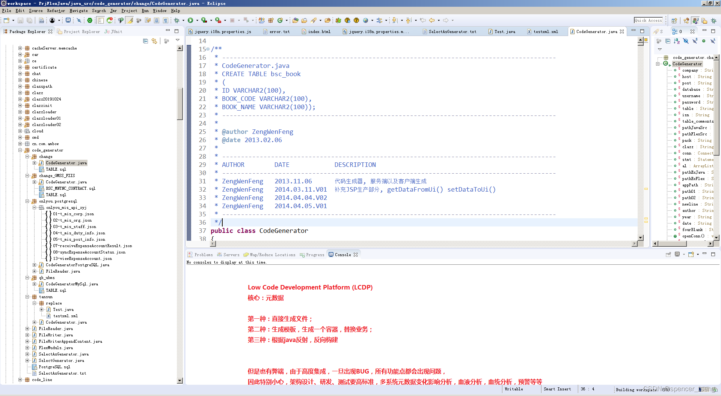Viewport: 721px width, 396px height.
Task: Collapse the code_generator package node
Action: (20, 150)
